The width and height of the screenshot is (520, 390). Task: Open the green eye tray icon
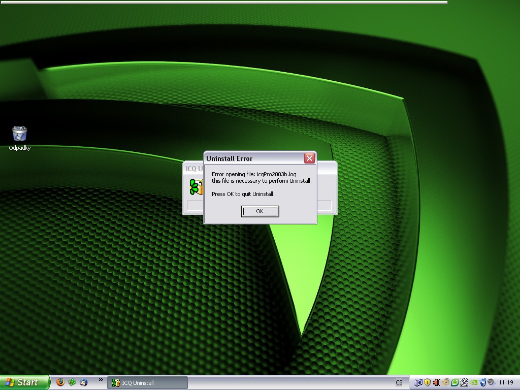(x=455, y=382)
